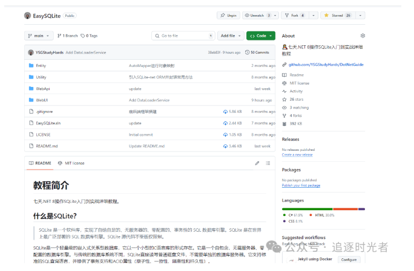414x271 pixels.
Task: Click the download icon beside 5.86 KB
Action: click(225, 112)
